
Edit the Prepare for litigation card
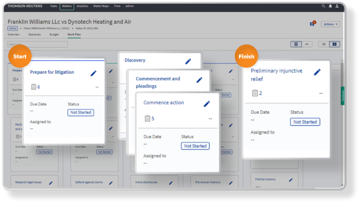coord(93,73)
